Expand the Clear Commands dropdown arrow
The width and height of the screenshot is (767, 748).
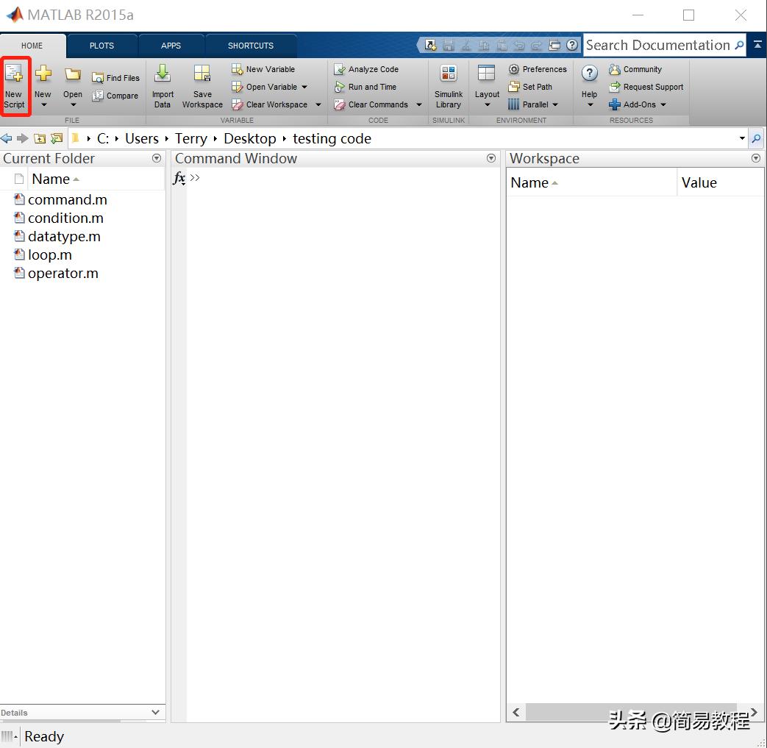coord(419,104)
